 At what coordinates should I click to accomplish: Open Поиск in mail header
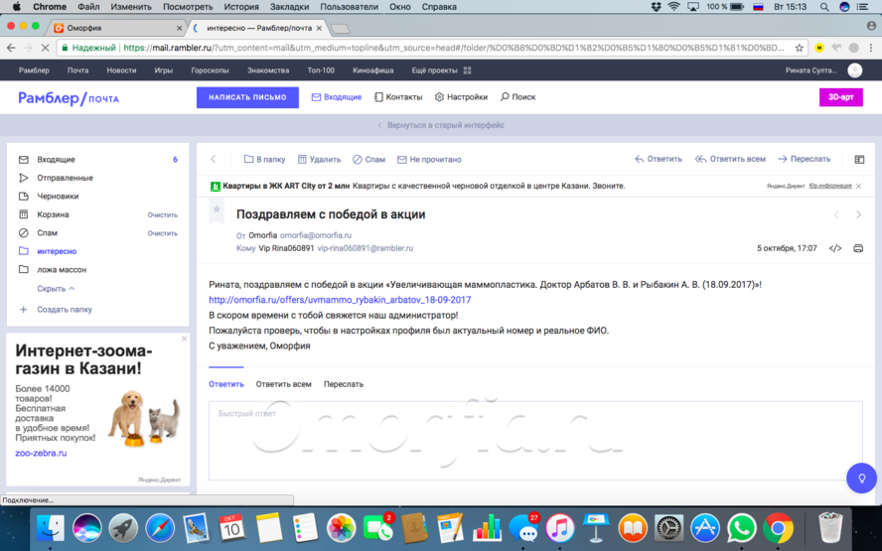pyautogui.click(x=518, y=97)
